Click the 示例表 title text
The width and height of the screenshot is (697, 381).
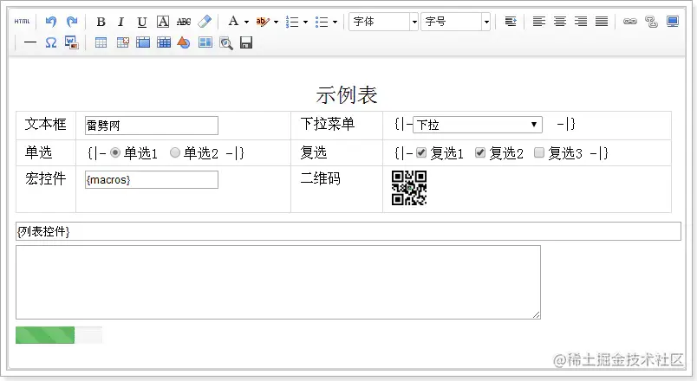tap(347, 95)
